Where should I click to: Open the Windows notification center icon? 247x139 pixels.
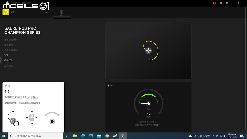pos(242,136)
